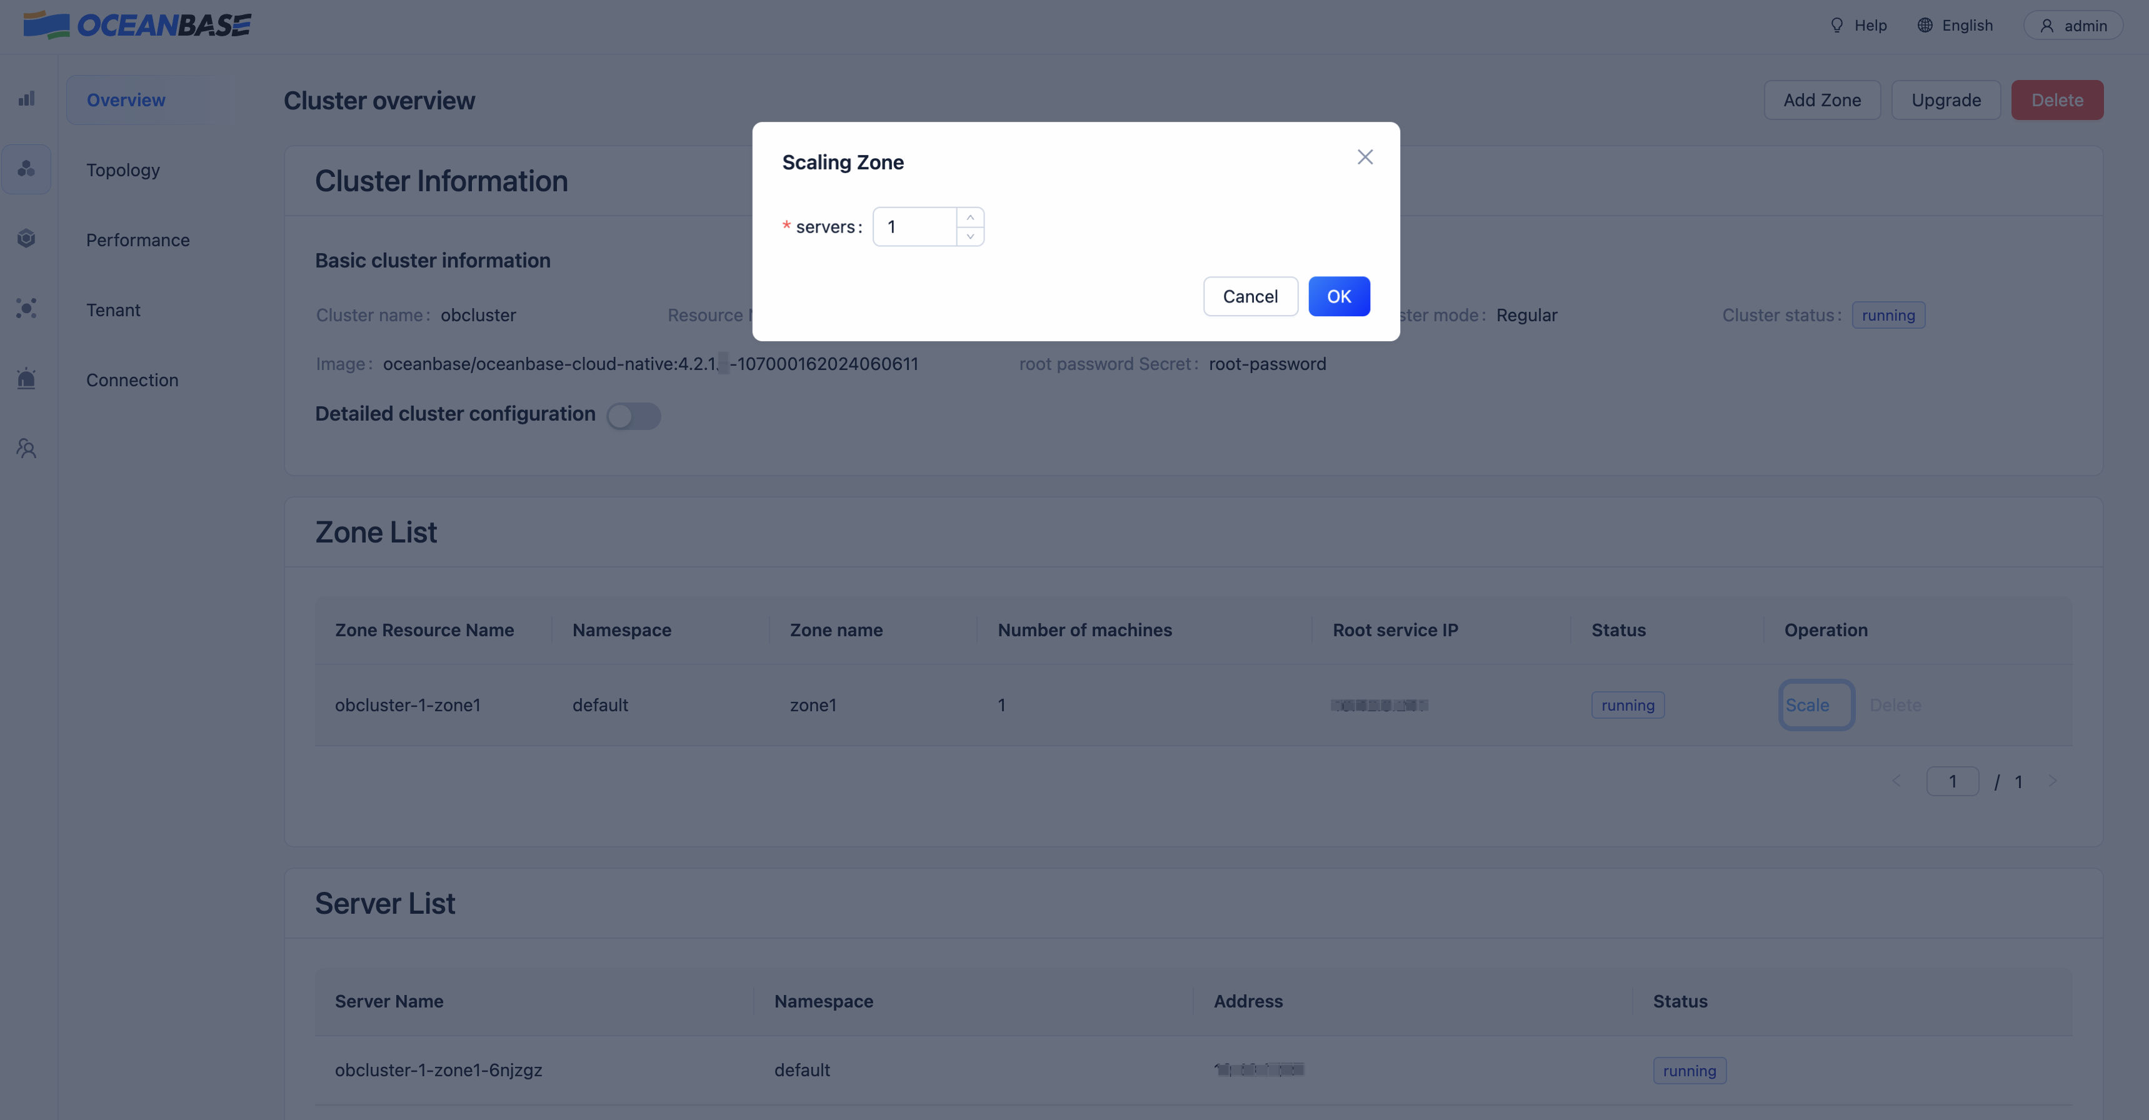Open the bar chart dashboard sidebar icon
Image resolution: width=2149 pixels, height=1120 pixels.
pyautogui.click(x=27, y=99)
